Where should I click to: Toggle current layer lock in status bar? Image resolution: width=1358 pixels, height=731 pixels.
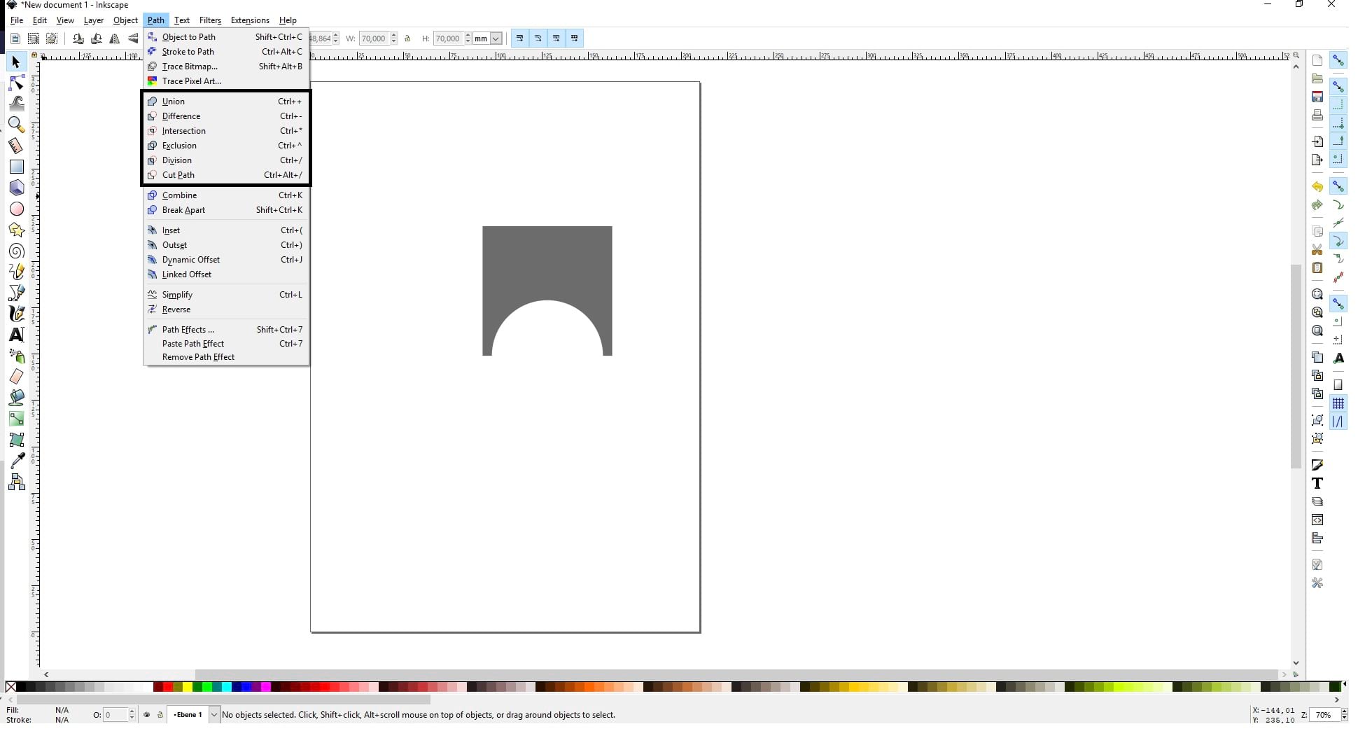point(160,715)
